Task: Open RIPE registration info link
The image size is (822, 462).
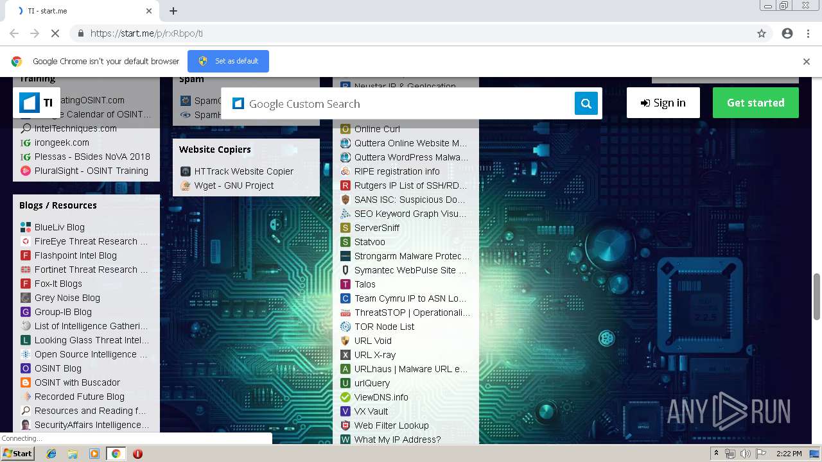Action: point(397,171)
